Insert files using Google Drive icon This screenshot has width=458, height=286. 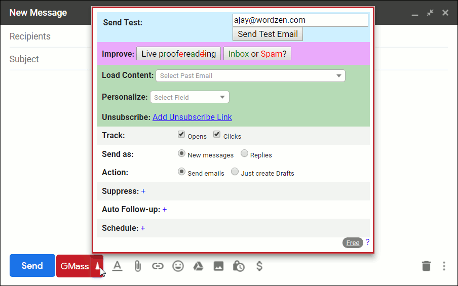click(x=198, y=266)
